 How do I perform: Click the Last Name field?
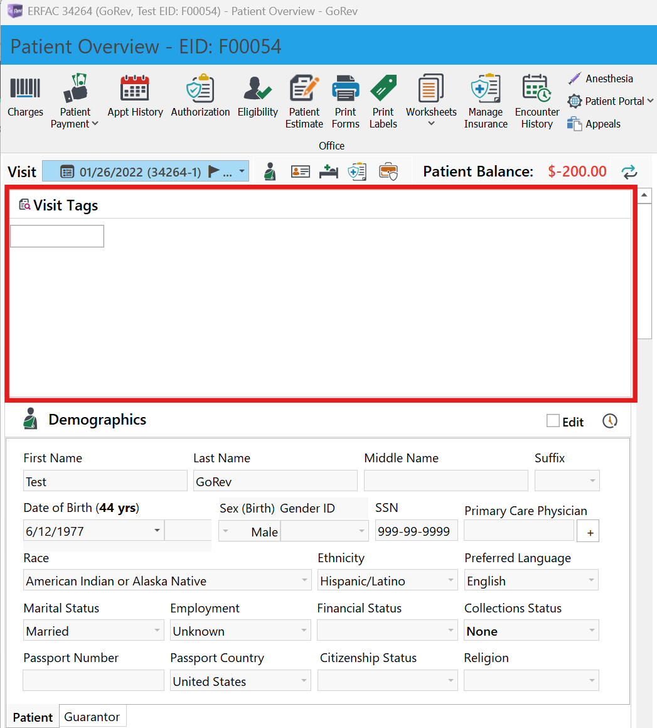[275, 481]
